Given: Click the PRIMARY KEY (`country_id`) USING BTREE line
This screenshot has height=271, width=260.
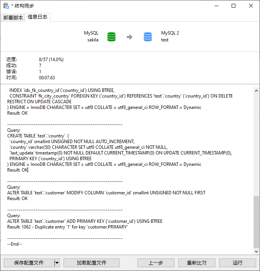Looking at the screenshot, I should [x=50, y=159].
